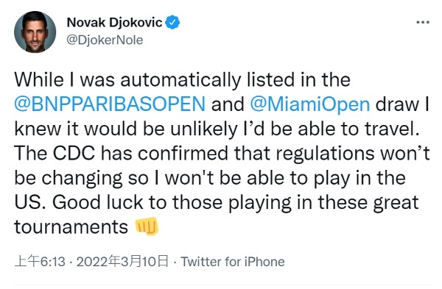Click the word "draw" after @MiamiOpen
The image size is (442, 289).
point(398,104)
